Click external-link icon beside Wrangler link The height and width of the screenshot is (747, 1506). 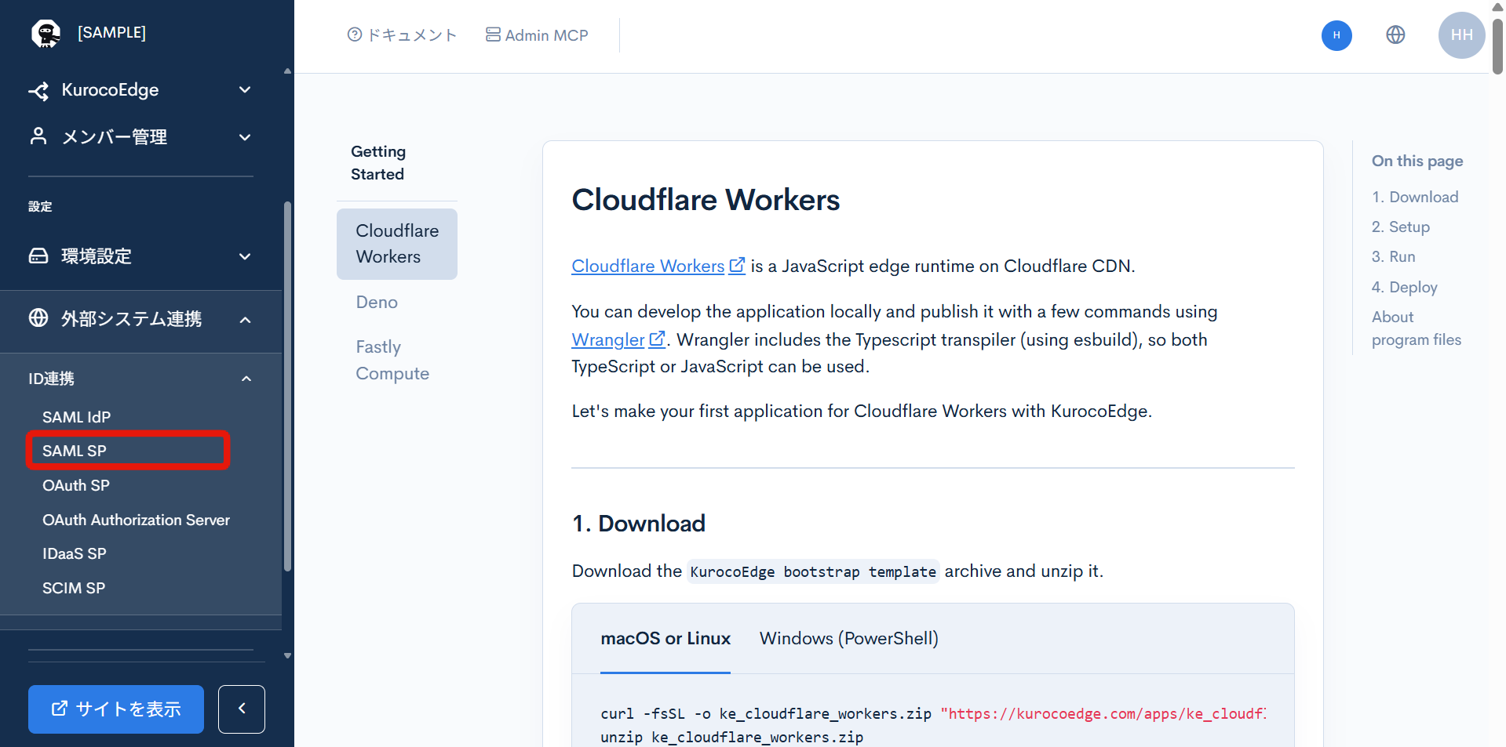coord(657,339)
